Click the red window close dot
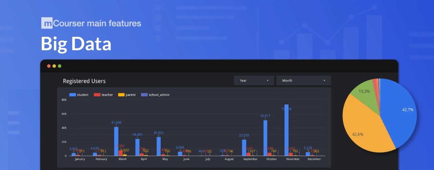Viewport: 434px width, 170px height. [49, 66]
